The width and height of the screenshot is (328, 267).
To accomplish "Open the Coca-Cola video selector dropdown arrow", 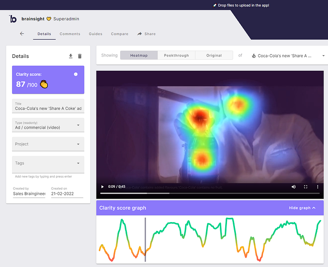I will (324, 56).
